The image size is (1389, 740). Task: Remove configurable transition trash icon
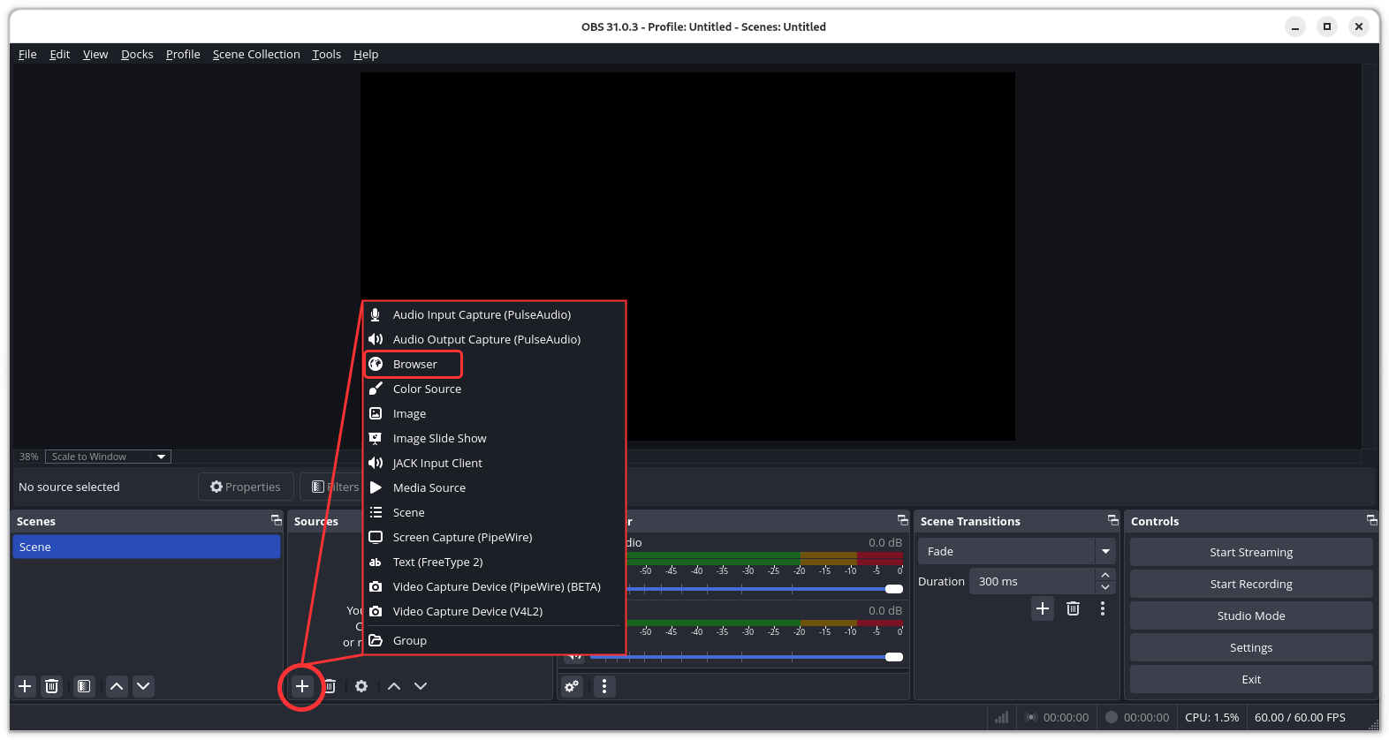click(x=1073, y=608)
